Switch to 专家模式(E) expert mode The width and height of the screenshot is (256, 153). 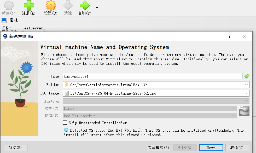pos(159,148)
